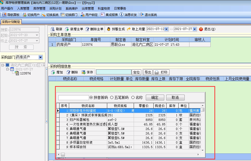Image resolution: width=251 pixels, height=161 pixels.
Task: Open the 库存管理 menu
Action: tap(39, 9)
